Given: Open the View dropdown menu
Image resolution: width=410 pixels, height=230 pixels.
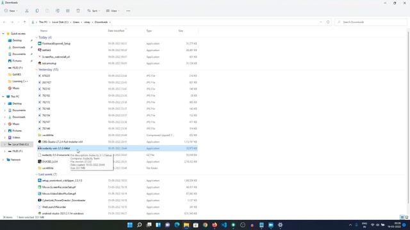Looking at the screenshot, I should [113, 11].
